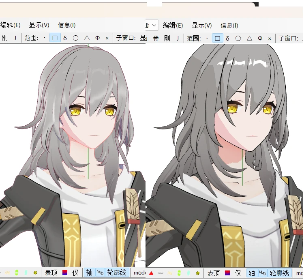The image size is (304, 279).
Task: Open 信息(I) menu in right window
Action: [x=229, y=26]
